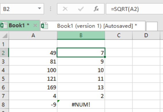The image size is (163, 112).
Task: Confirm entry with the checkmark icon
Action: click(81, 9)
